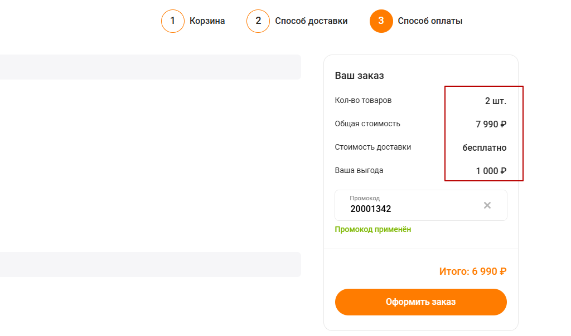Click the Промокод применён message
Image resolution: width=571 pixels, height=336 pixels.
click(x=373, y=229)
